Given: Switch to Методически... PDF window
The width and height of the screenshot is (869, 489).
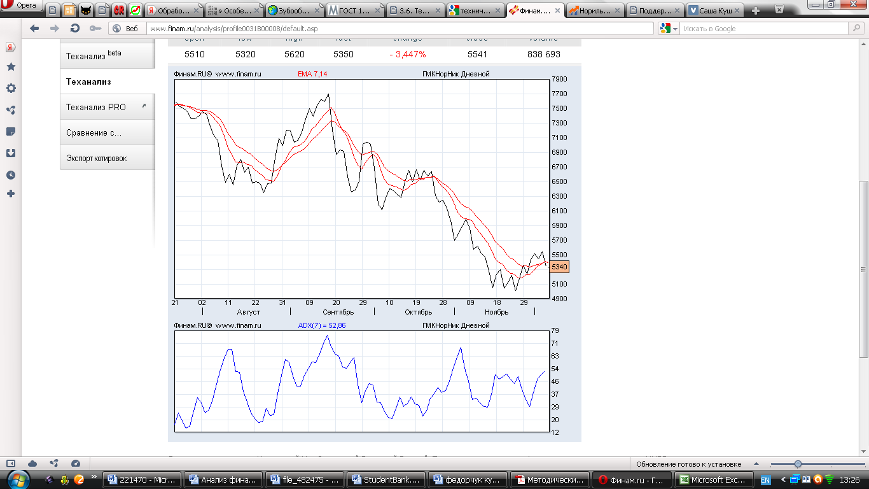Looking at the screenshot, I should click(x=550, y=479).
